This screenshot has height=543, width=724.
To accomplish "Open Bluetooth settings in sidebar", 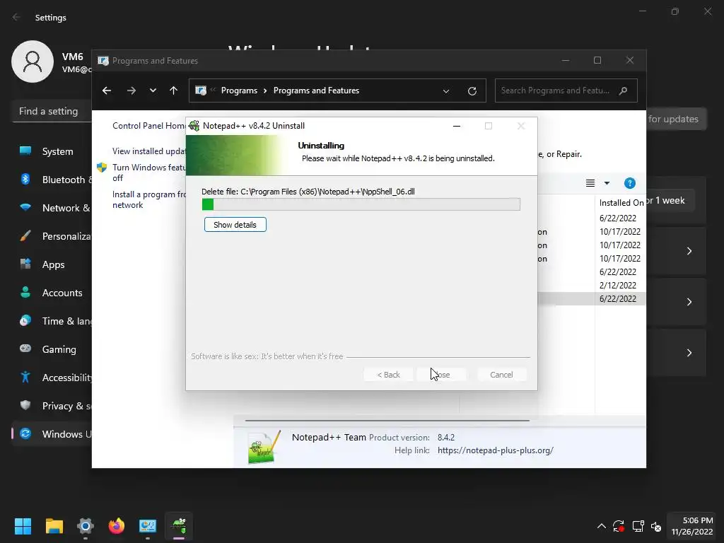I will click(52, 180).
